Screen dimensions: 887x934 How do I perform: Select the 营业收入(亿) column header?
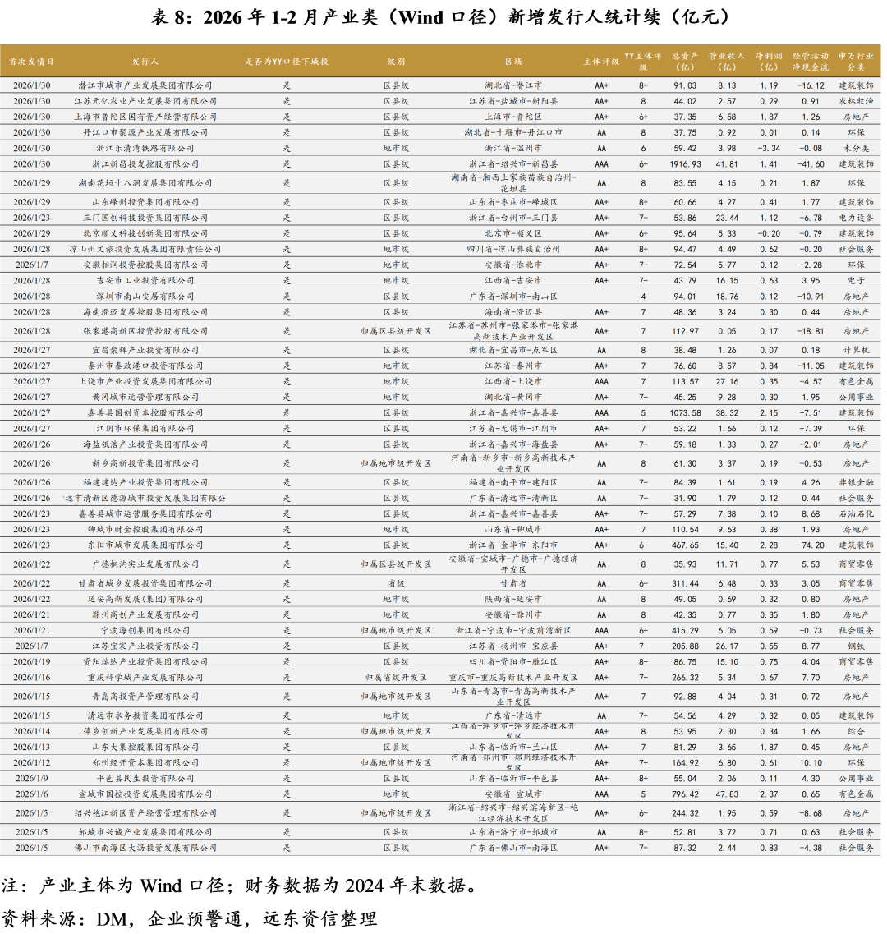pyautogui.click(x=727, y=62)
